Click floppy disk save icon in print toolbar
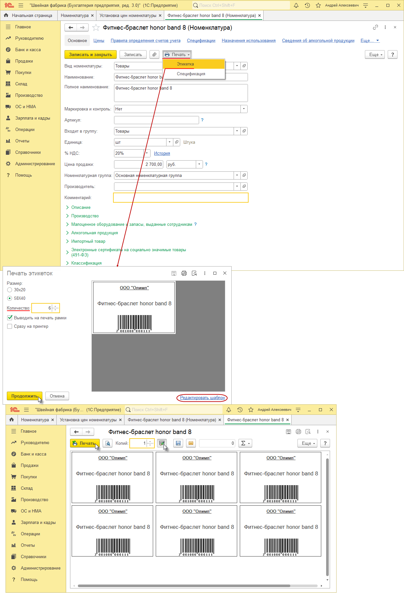404x593 pixels. pyautogui.click(x=178, y=443)
